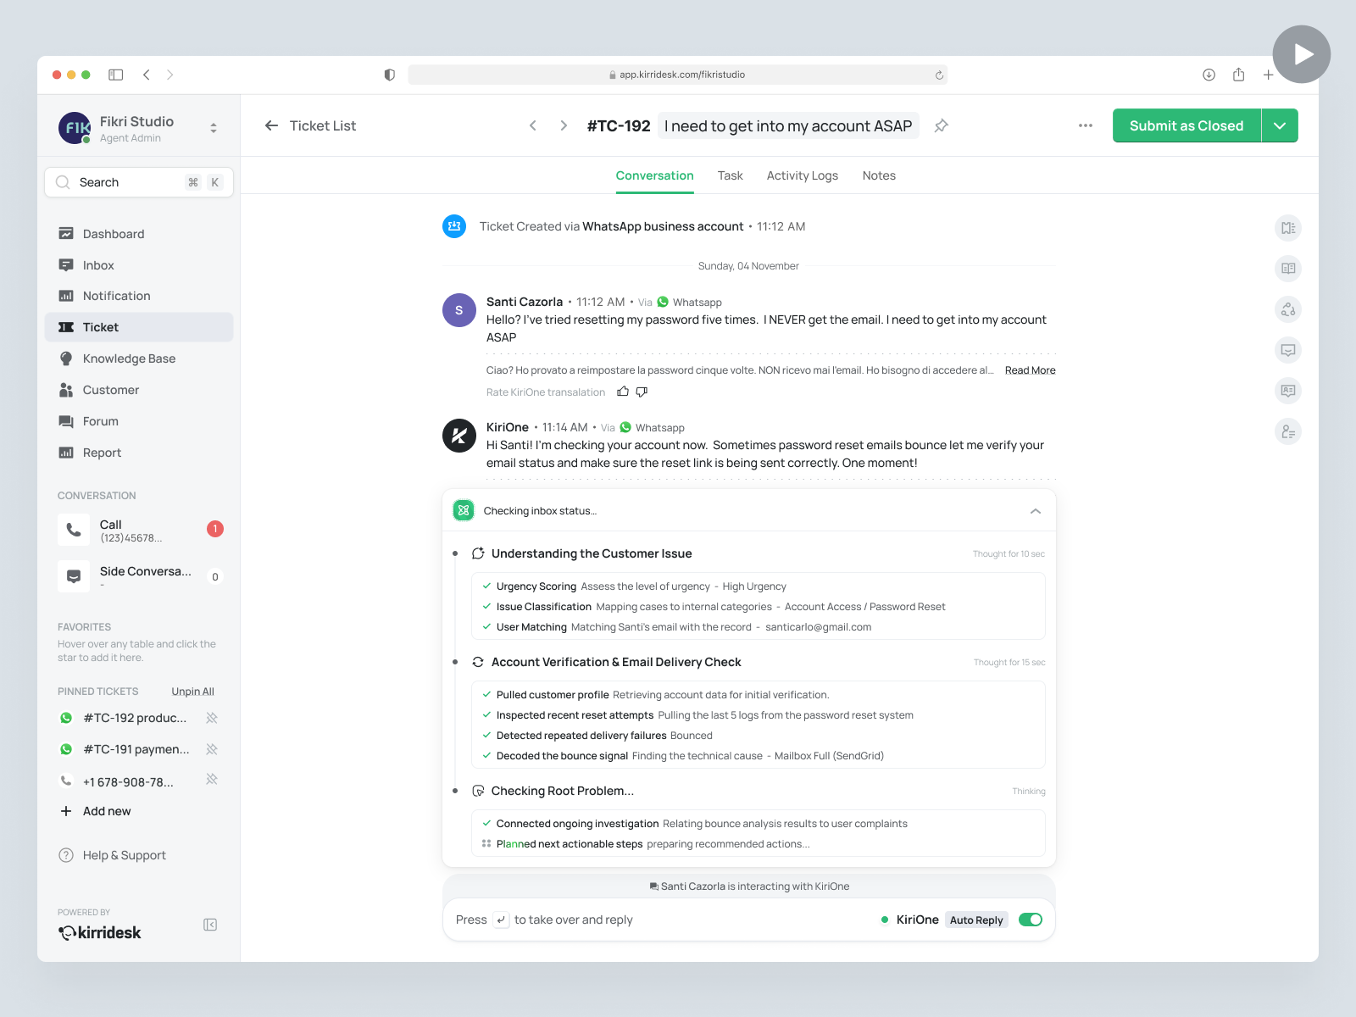Viewport: 1356px width, 1017px height.
Task: Go to the previous ticket chevron
Action: coord(533,125)
